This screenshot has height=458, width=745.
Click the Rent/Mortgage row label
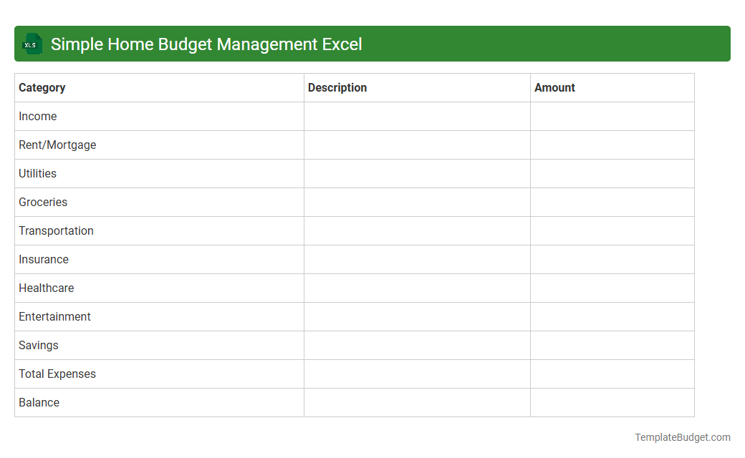click(57, 145)
